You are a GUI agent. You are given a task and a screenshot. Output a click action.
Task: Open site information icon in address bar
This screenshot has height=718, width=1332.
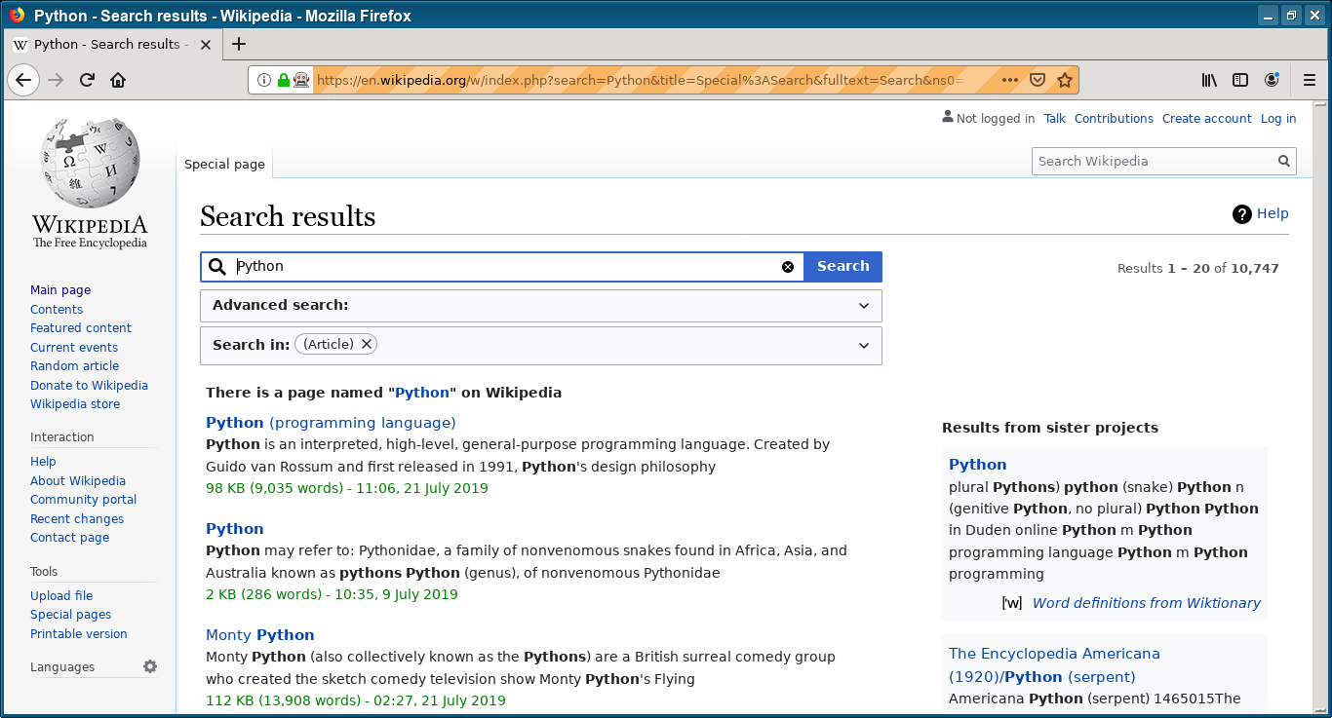(x=264, y=80)
